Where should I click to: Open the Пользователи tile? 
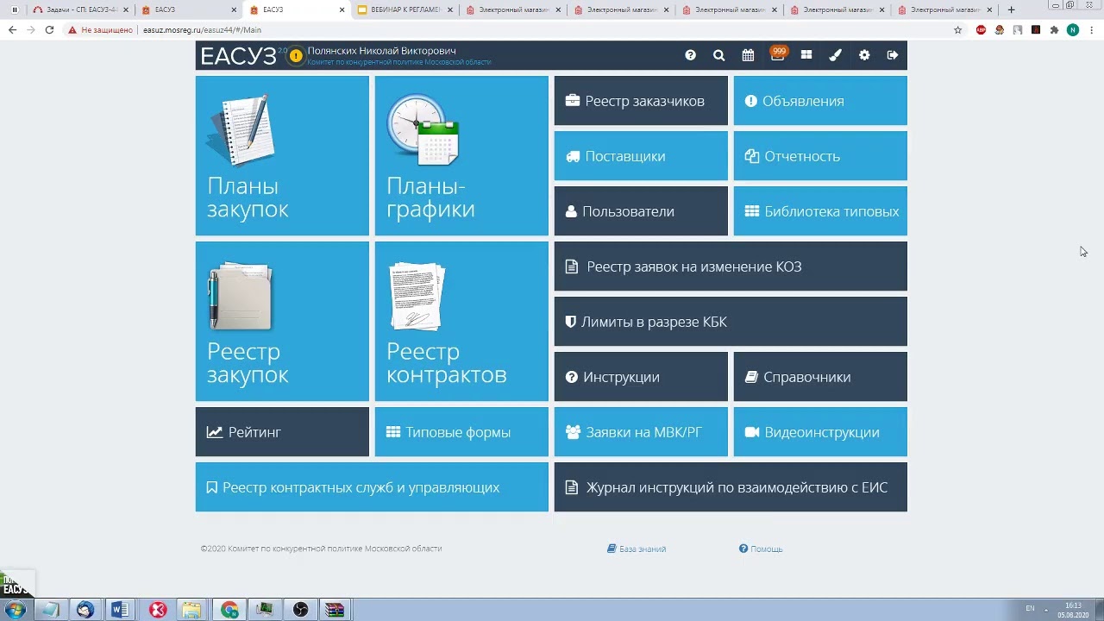coord(641,211)
